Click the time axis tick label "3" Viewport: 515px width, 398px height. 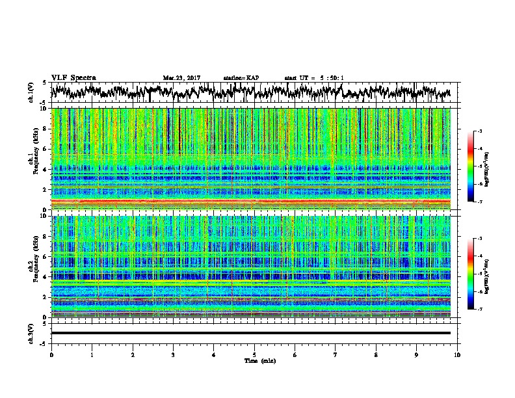coord(173,355)
